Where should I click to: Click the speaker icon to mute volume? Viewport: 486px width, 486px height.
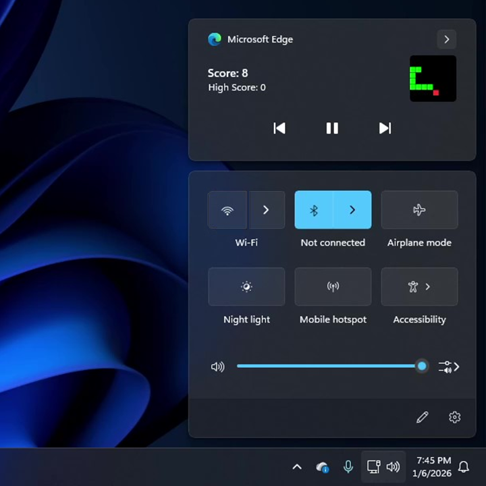click(x=217, y=367)
